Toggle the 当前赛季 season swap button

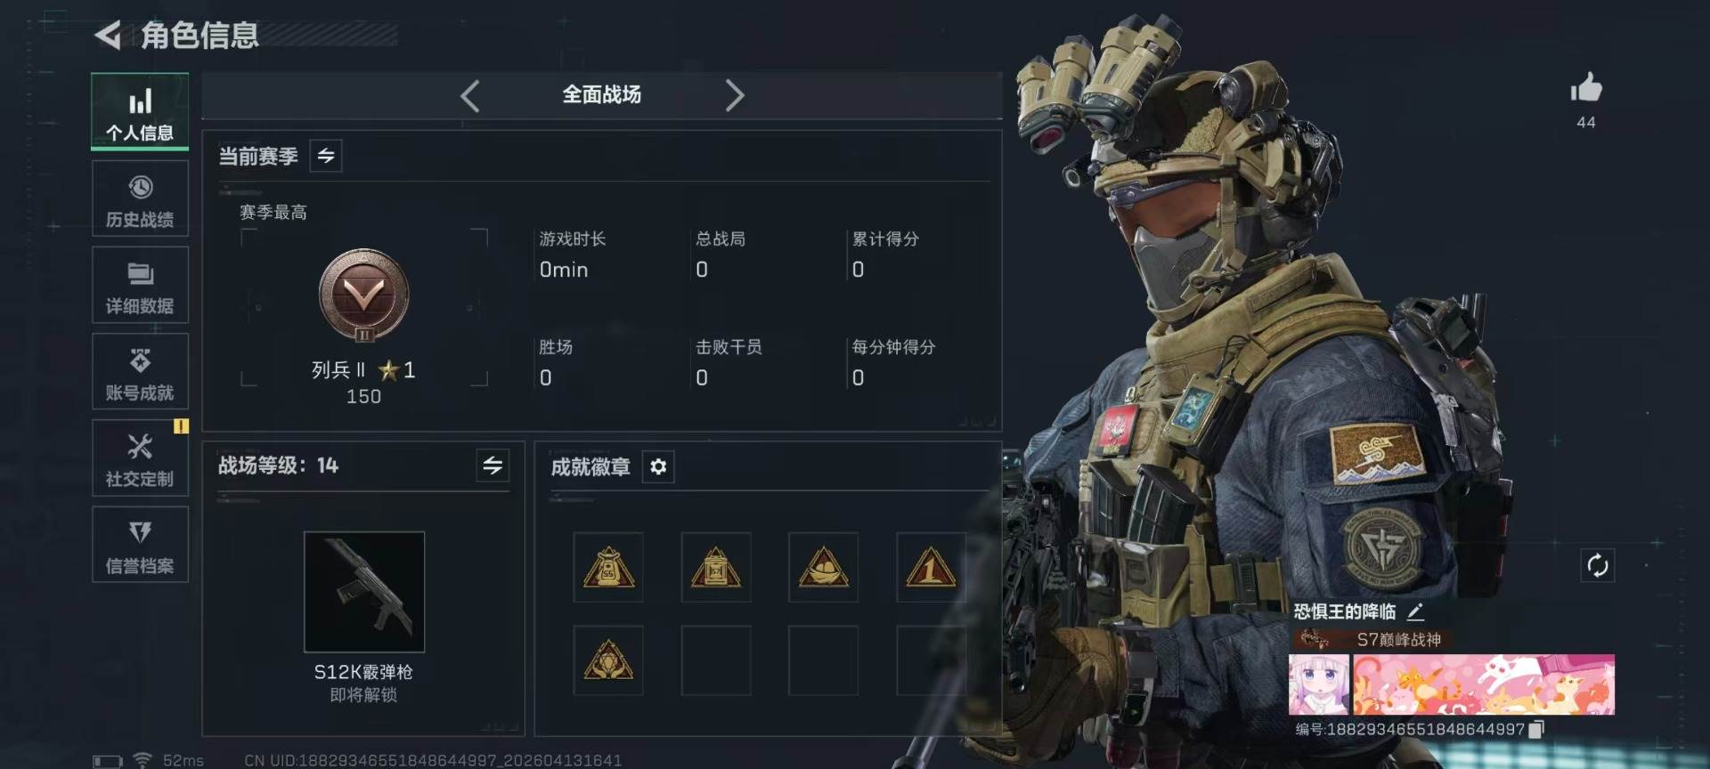point(326,156)
